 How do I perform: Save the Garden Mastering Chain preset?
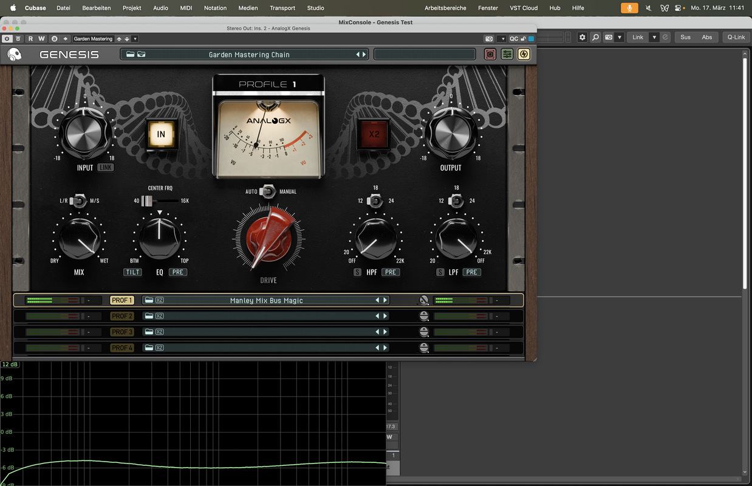[141, 55]
